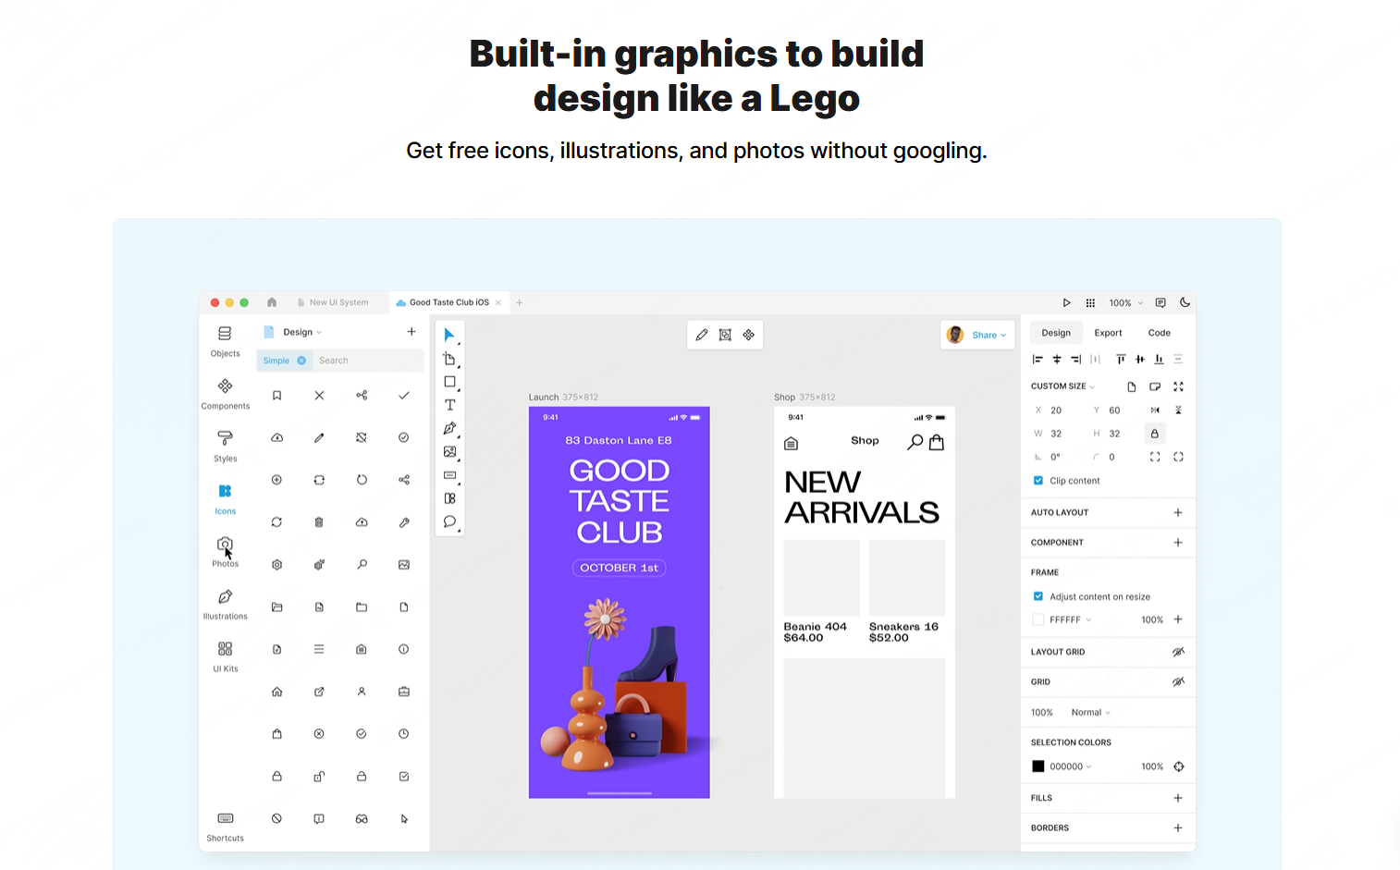This screenshot has width=1400, height=870.
Task: Select the Comment bubble tool
Action: click(x=449, y=521)
